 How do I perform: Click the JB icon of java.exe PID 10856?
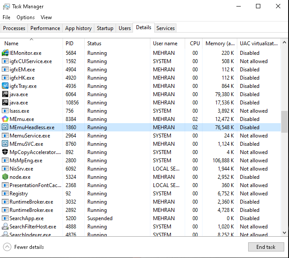pos(5,102)
